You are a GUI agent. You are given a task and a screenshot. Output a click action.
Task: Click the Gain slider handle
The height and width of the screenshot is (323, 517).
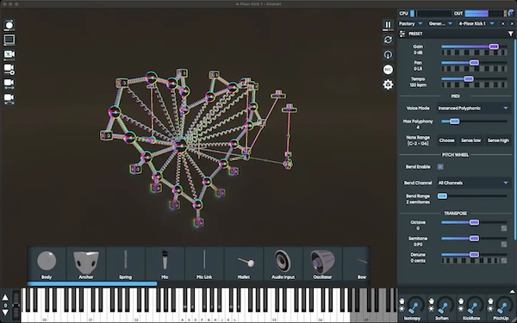(x=494, y=47)
